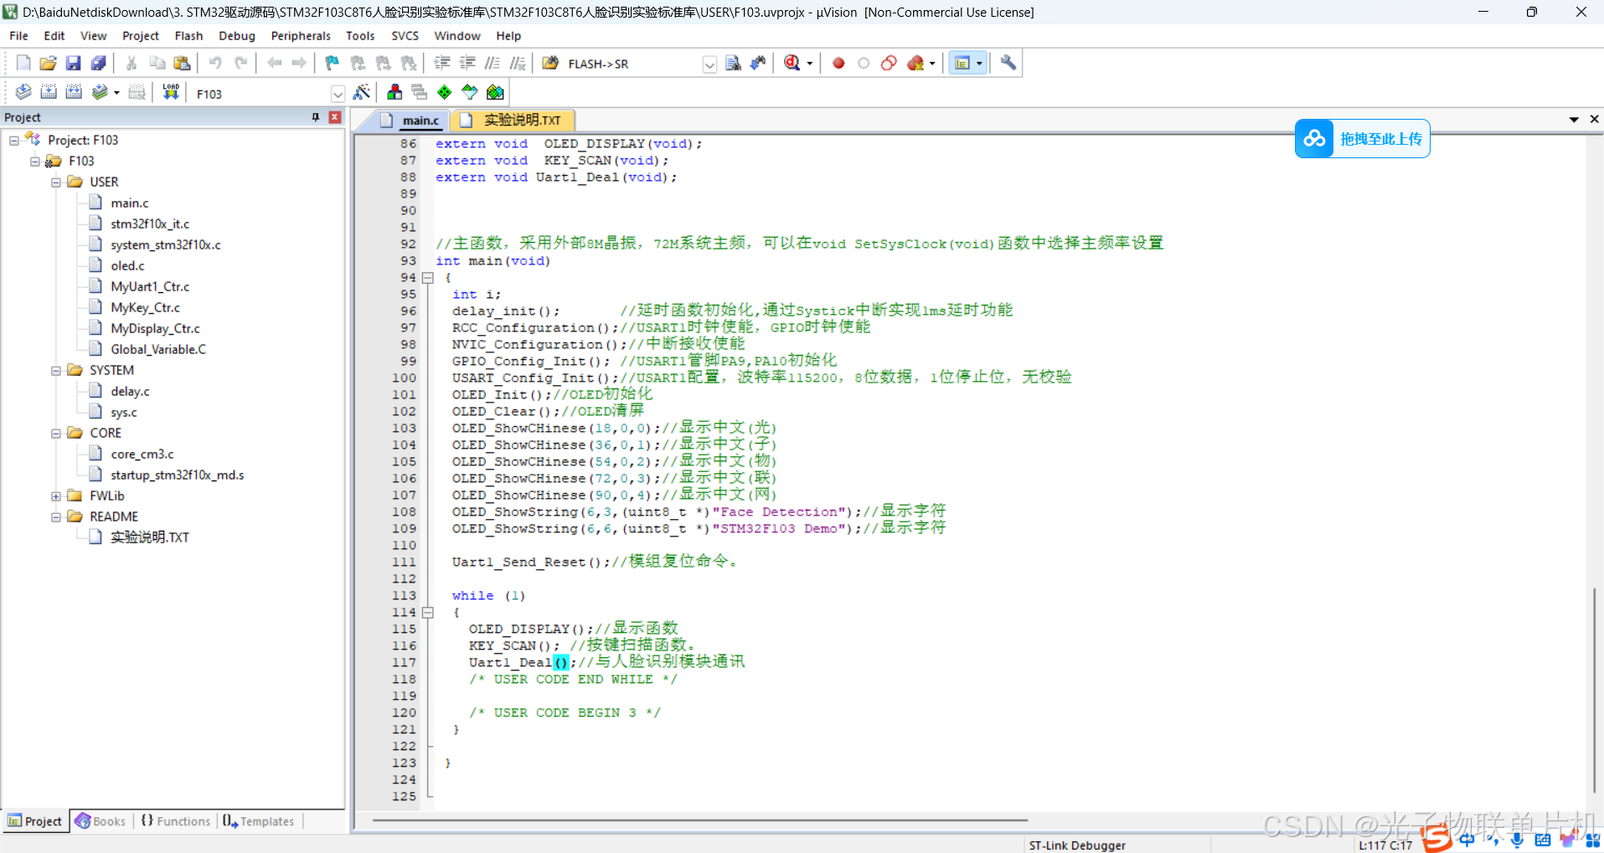Open the Flash menu
This screenshot has width=1604, height=853.
click(x=188, y=36)
